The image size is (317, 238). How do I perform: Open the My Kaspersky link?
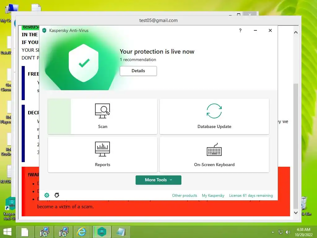point(213,196)
